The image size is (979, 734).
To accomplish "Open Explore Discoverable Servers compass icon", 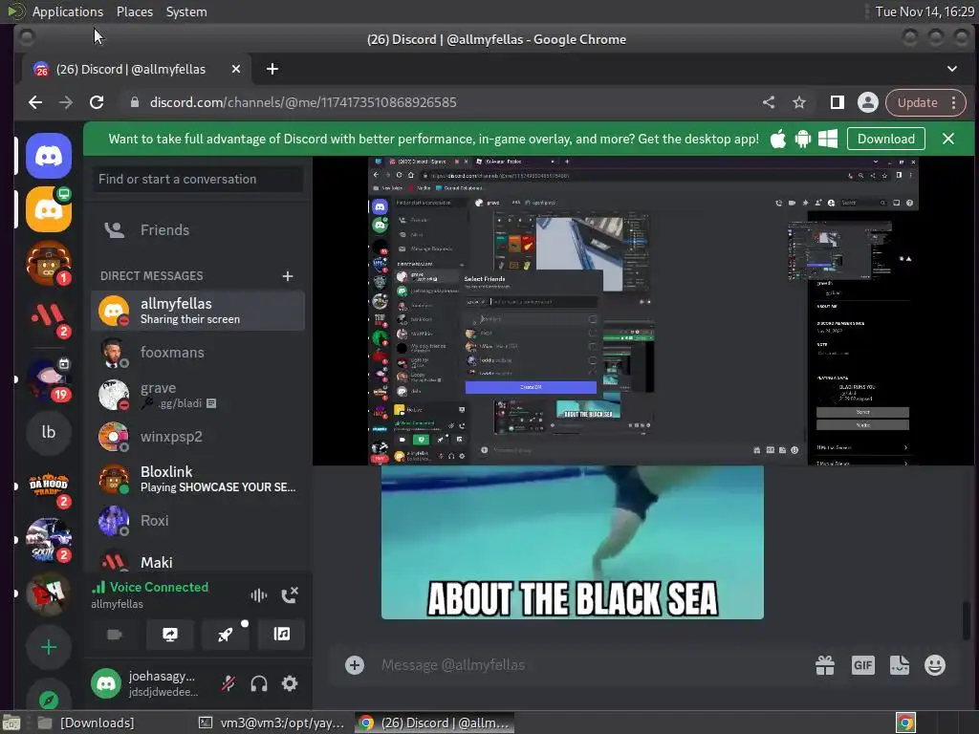I will point(49,699).
